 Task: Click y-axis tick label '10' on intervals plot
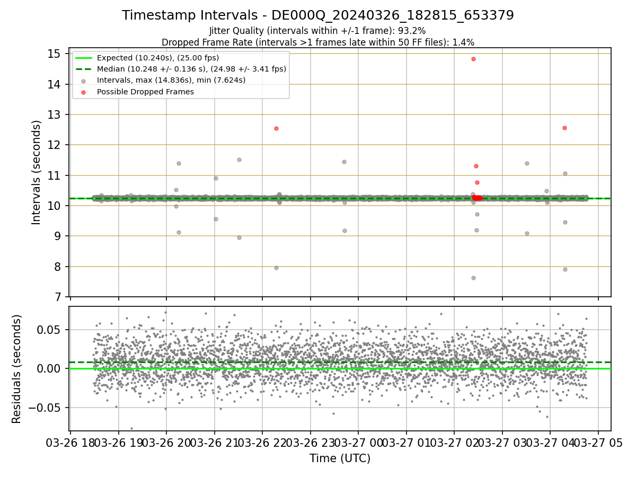[x=55, y=206]
